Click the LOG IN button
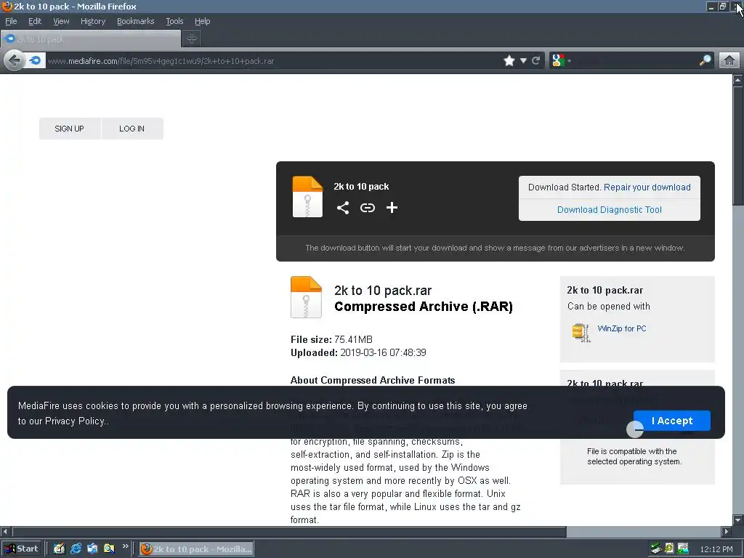Viewport: 744px width, 558px height. (132, 129)
